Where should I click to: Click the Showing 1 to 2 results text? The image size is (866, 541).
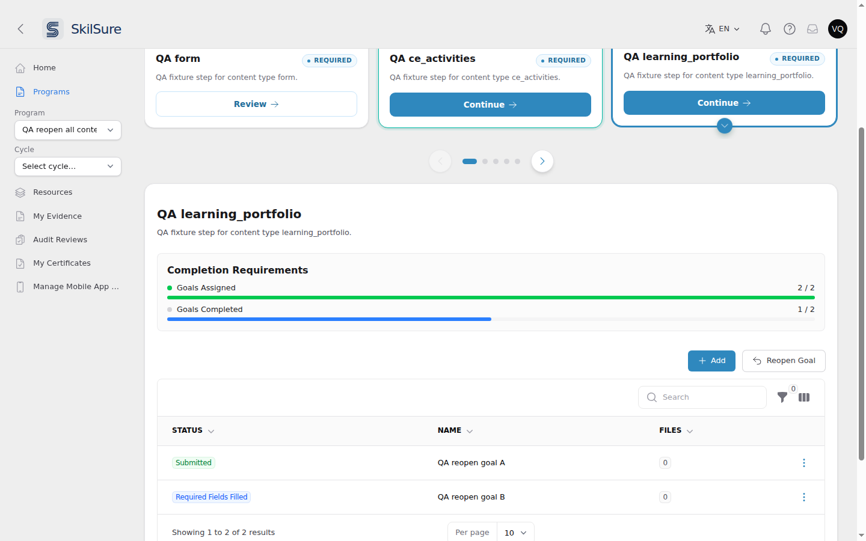tap(223, 533)
